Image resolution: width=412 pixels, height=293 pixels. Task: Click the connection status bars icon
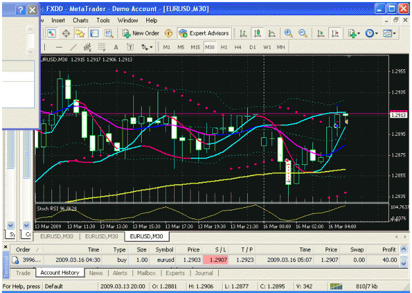[336, 286]
